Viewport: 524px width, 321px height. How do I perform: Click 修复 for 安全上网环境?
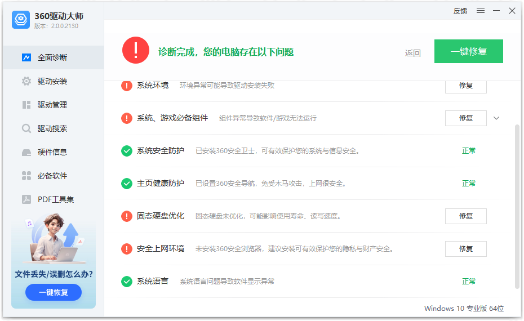tap(466, 249)
